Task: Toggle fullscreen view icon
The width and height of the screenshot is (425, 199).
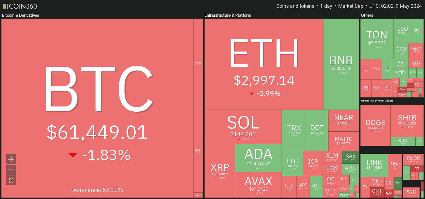Action: (x=11, y=180)
